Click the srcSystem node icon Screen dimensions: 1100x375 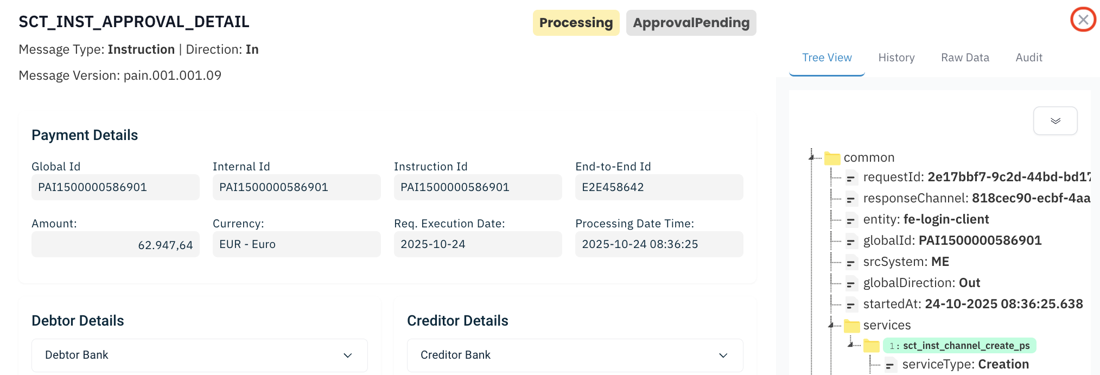pyautogui.click(x=851, y=262)
